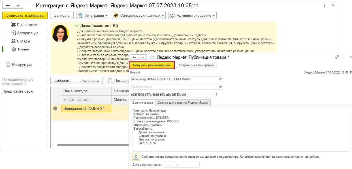
Task: Click the 'Страна происхождения: РОССИЯ' line
Action: (156, 121)
